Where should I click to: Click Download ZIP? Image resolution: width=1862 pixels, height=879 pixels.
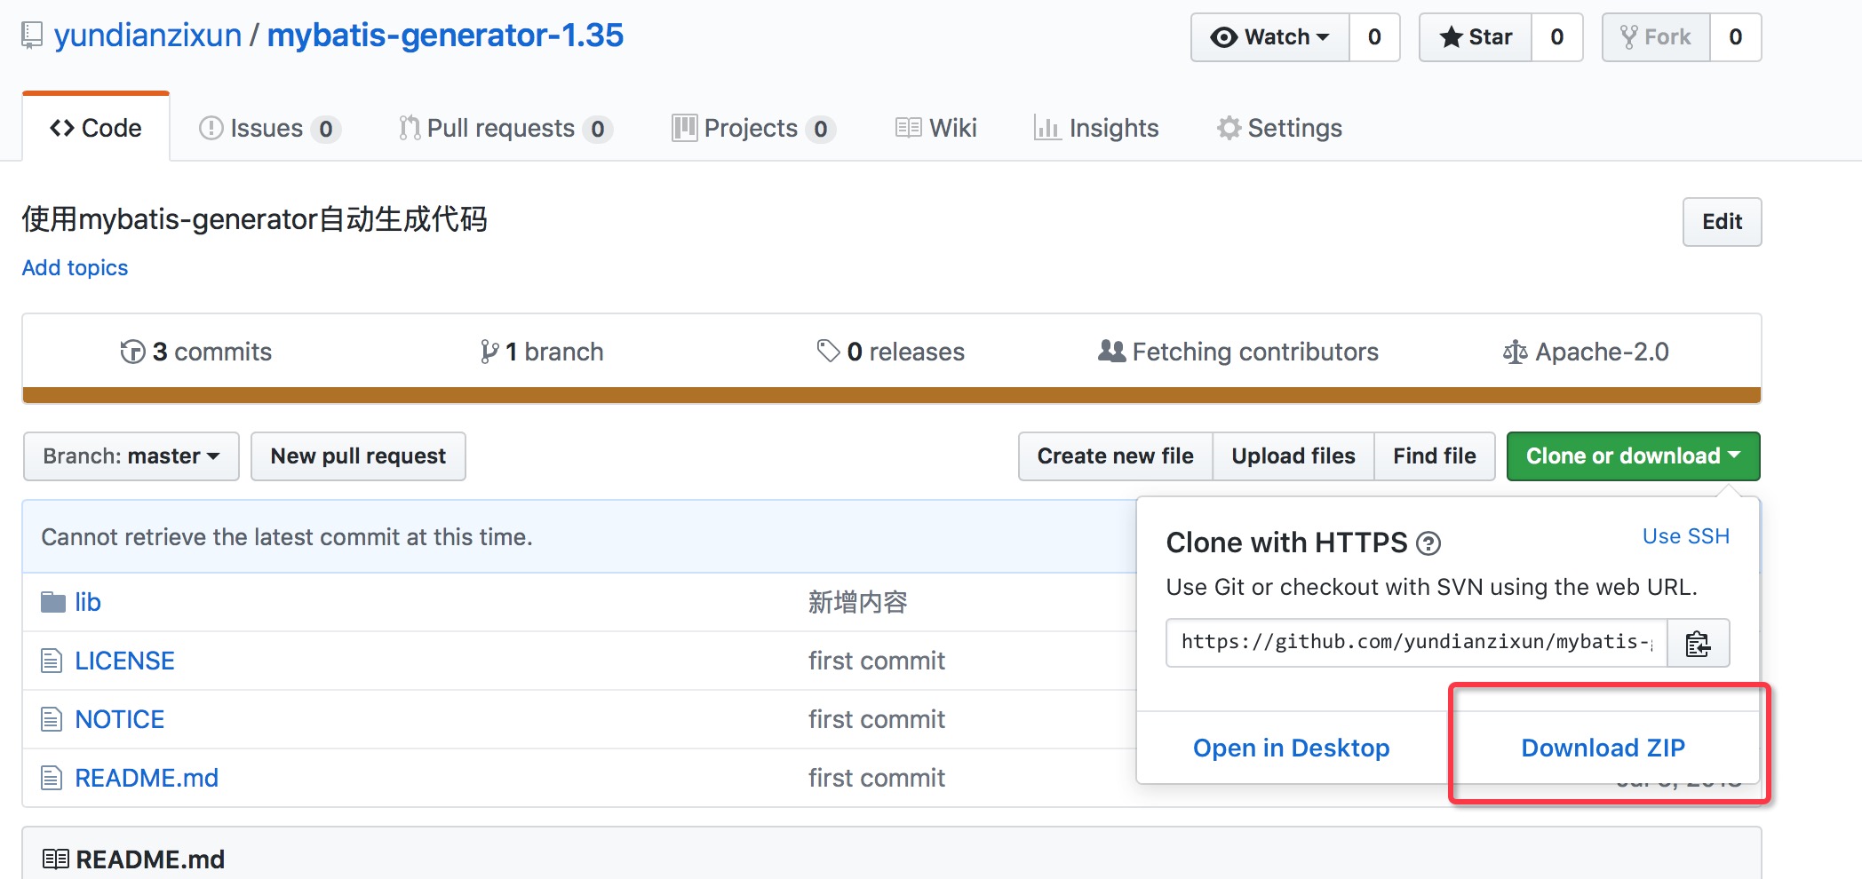tap(1603, 748)
